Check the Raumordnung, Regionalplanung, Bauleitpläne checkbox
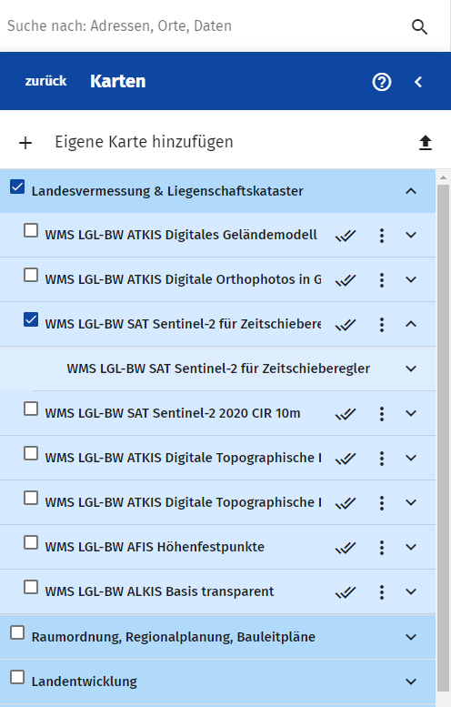 point(17,632)
